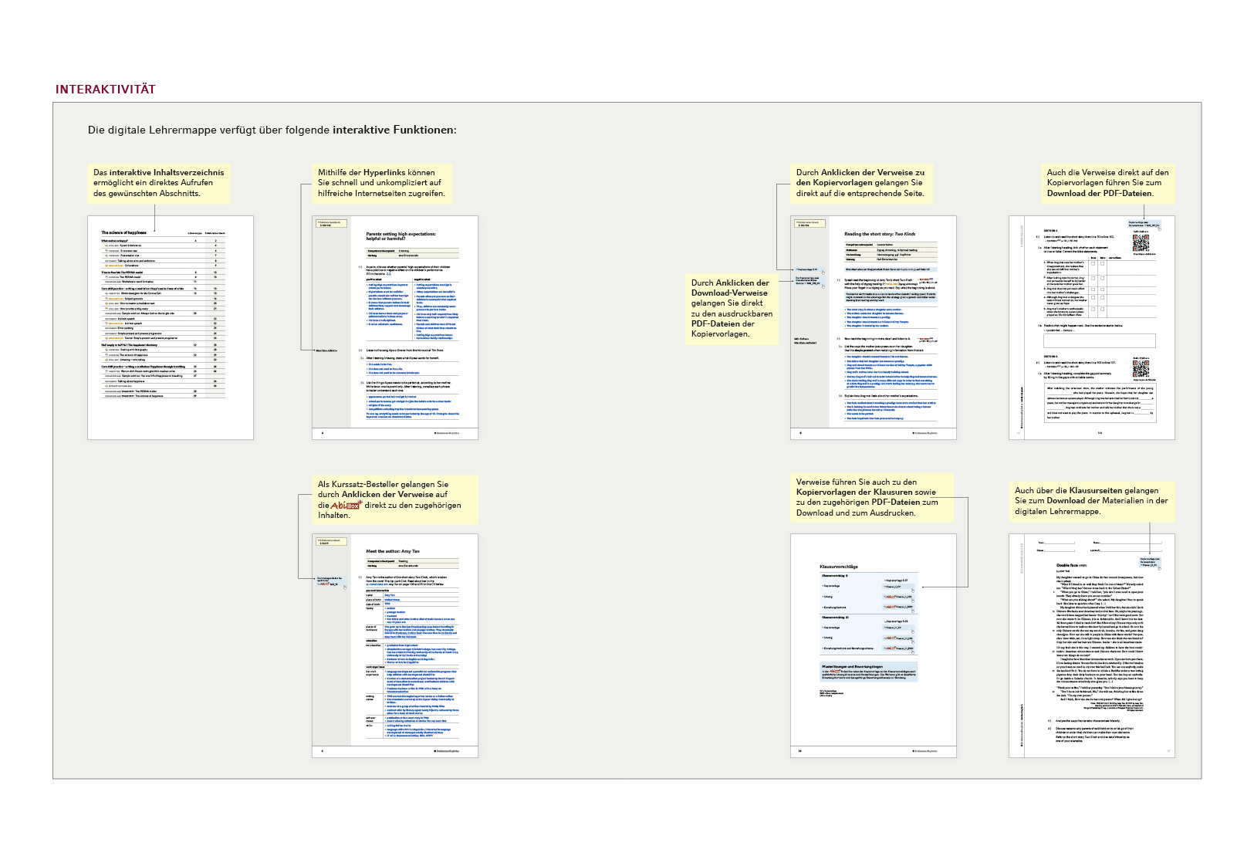Click the first Kopiervorlage page reference with hand cursor
Image resolution: width=1254 pixels, height=846 pixels.
pyautogui.click(x=808, y=269)
